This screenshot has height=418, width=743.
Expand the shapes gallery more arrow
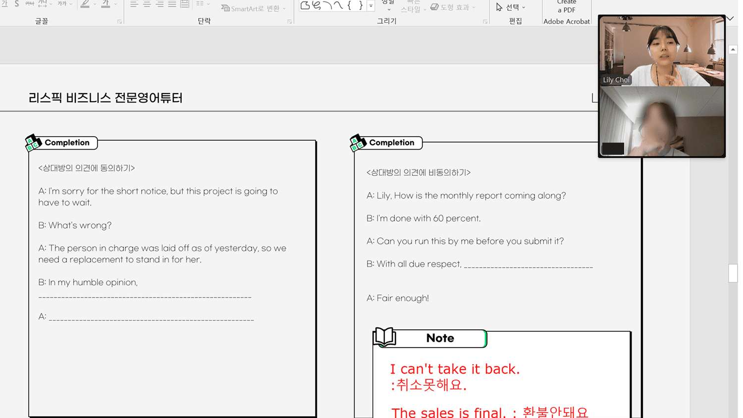[x=371, y=6]
